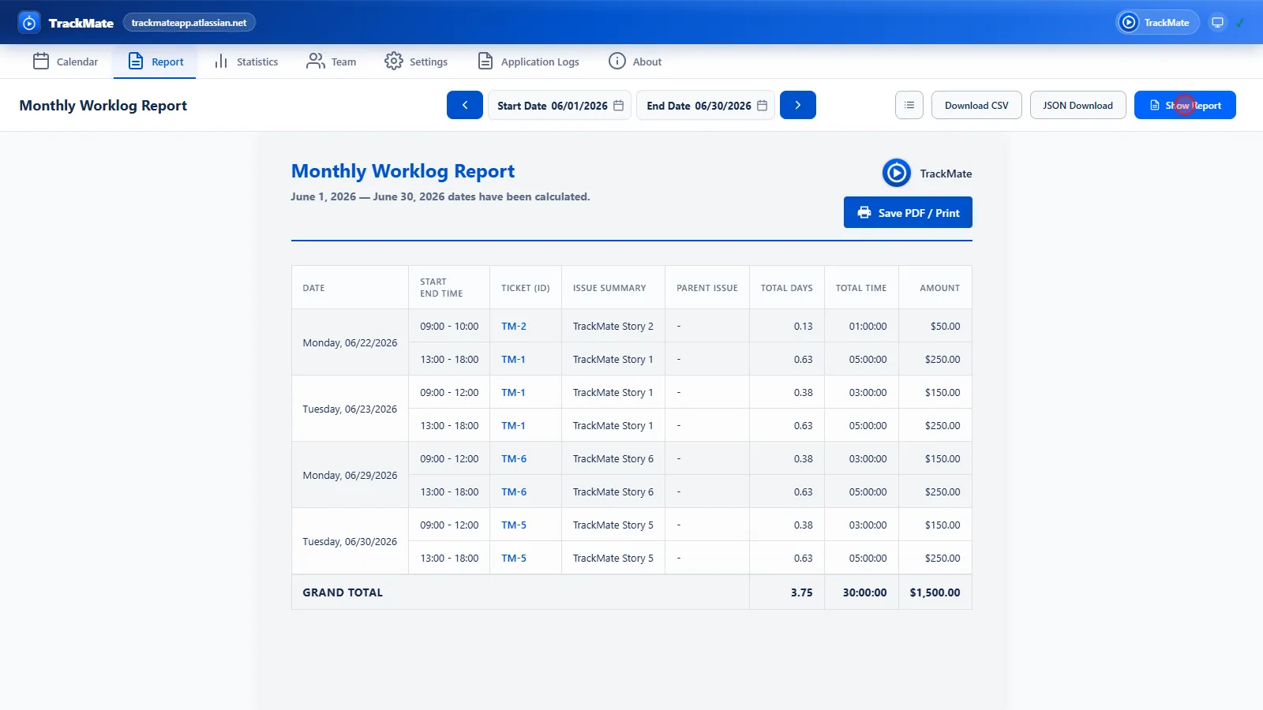The width and height of the screenshot is (1263, 710).
Task: Click the 09:00 - 10:00 time cell
Action: 449,326
